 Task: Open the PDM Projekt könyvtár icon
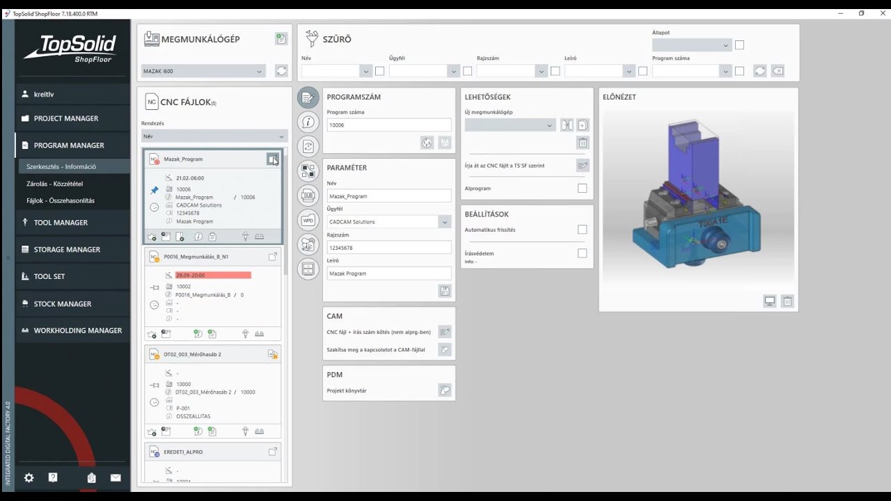pyautogui.click(x=444, y=390)
